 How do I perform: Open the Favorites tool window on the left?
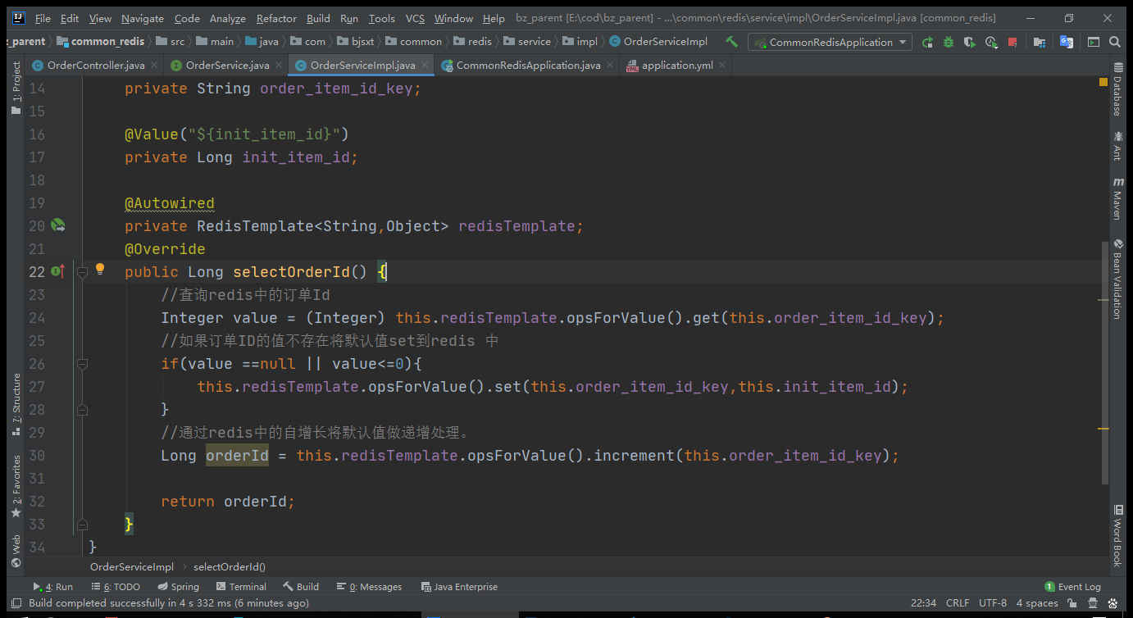(x=16, y=486)
